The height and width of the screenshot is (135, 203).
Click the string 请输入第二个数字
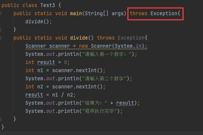tap(104, 78)
